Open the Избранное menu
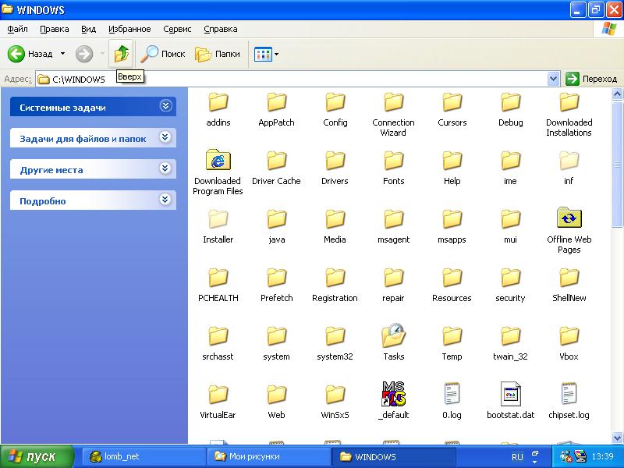624x468 pixels. [x=129, y=29]
